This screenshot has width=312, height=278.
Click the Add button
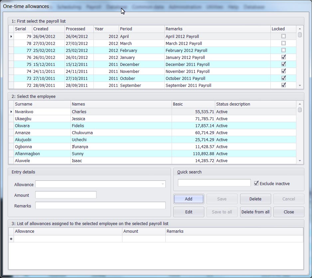coord(189,199)
